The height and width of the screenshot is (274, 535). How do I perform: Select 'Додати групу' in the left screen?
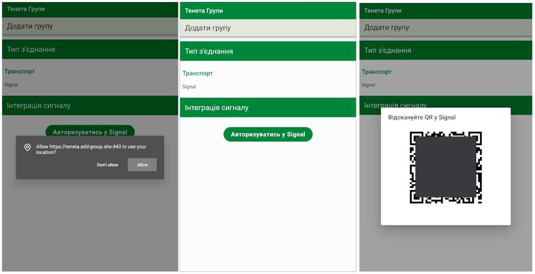90,26
